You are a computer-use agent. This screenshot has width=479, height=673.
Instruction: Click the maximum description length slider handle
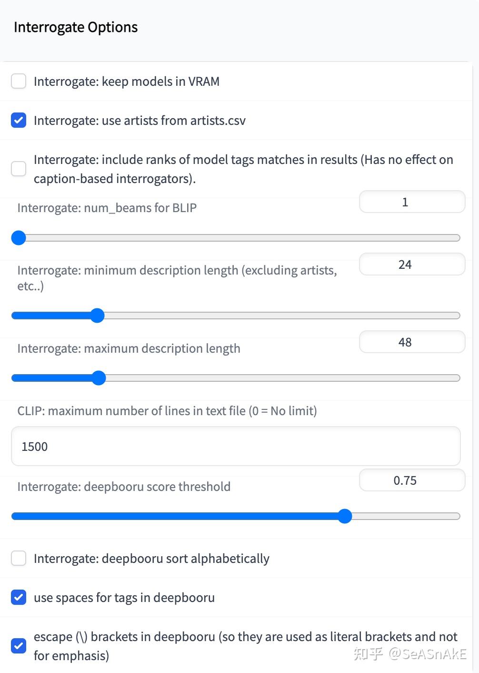point(99,377)
